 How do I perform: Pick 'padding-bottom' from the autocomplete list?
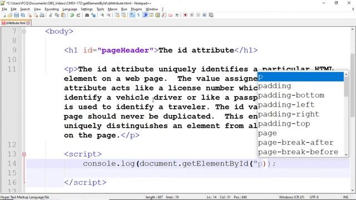[300, 96]
